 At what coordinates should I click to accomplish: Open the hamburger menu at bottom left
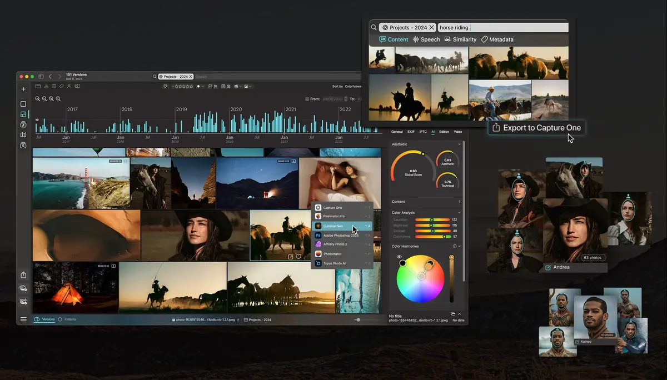point(23,319)
